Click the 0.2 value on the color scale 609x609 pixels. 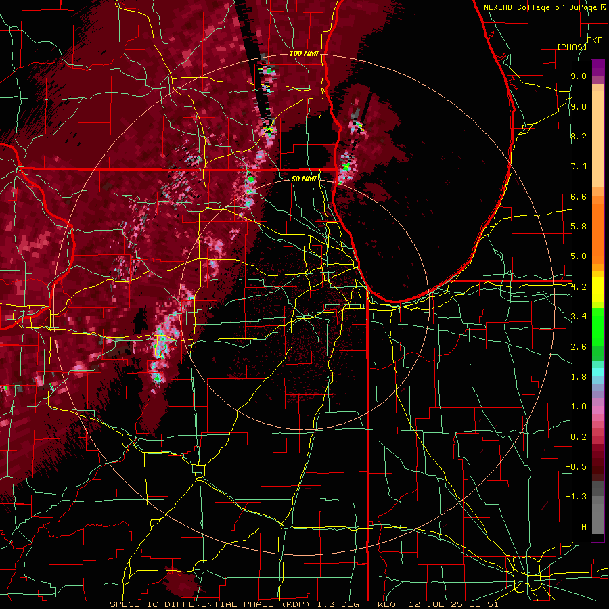tap(579, 437)
